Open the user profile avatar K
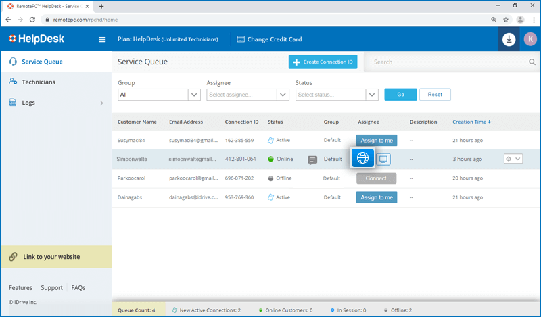The height and width of the screenshot is (317, 541). coord(529,39)
